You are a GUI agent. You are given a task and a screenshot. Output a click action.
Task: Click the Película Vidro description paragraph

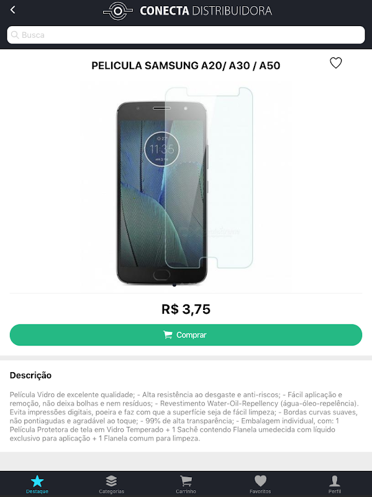click(184, 416)
